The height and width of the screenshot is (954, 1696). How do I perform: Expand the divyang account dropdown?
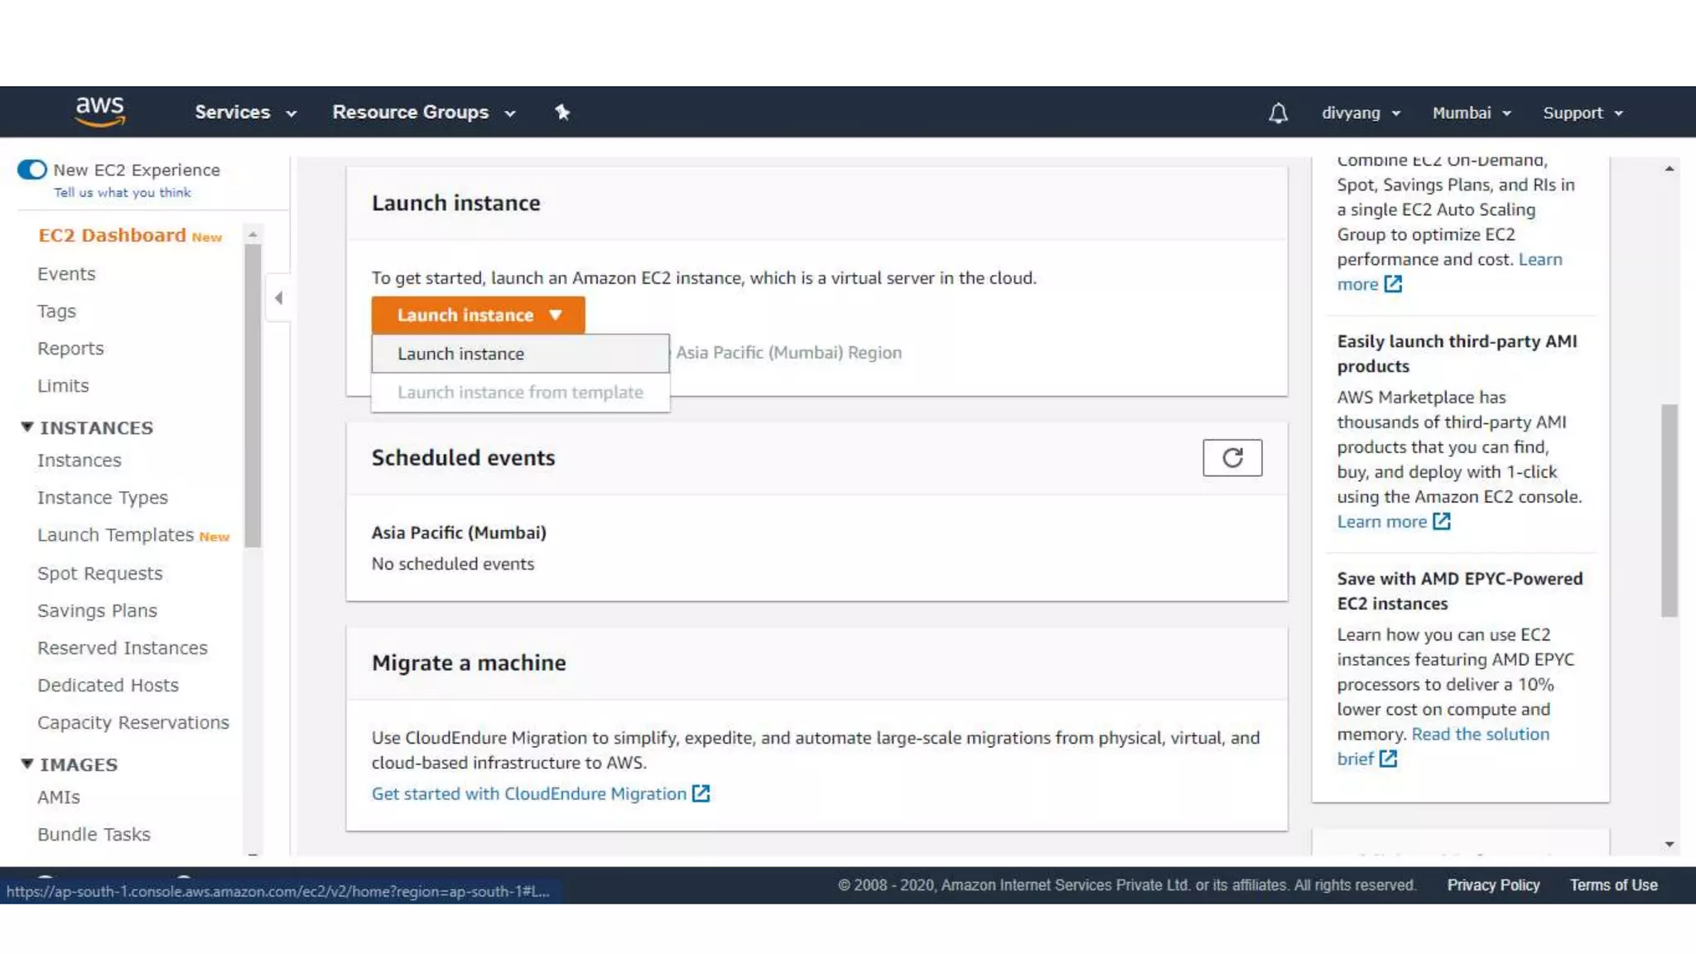[1361, 113]
